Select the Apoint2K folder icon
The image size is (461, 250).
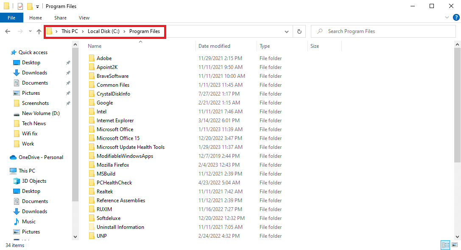(92, 67)
